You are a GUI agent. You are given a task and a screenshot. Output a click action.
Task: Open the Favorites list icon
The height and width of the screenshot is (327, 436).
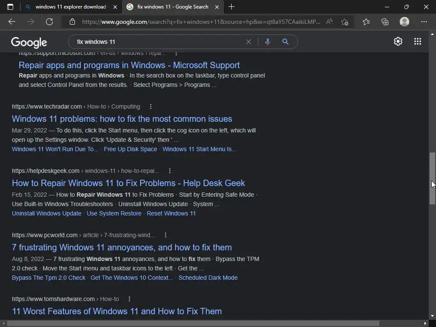tap(366, 22)
